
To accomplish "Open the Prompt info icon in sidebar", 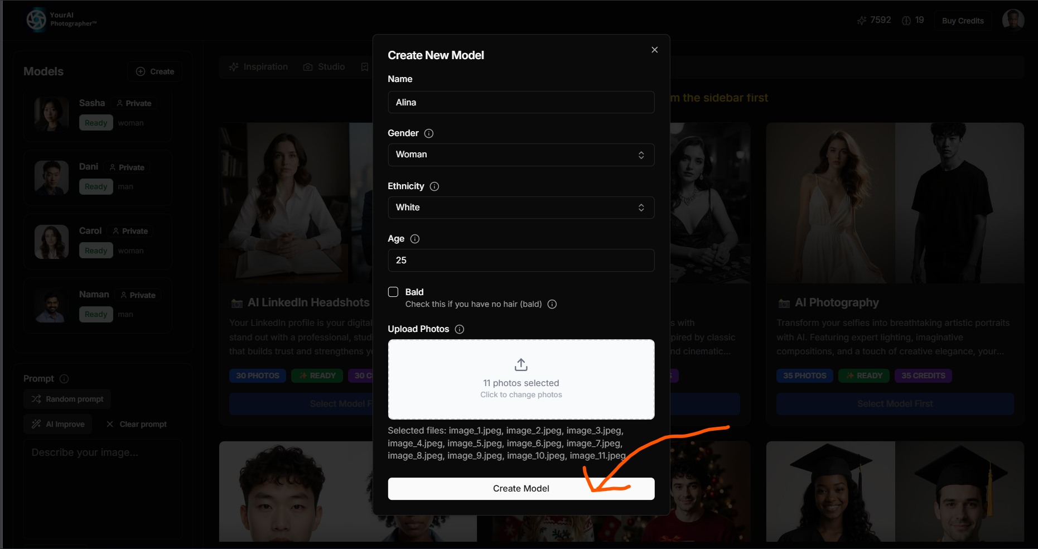I will click(65, 378).
